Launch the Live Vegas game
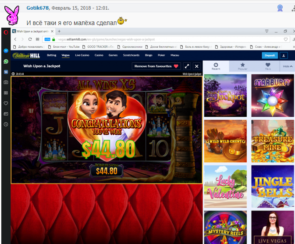Image resolution: width=295 pixels, height=244 pixels. [273, 227]
